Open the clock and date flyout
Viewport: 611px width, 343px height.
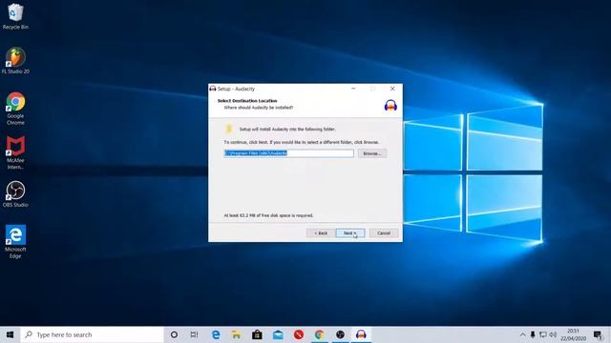tap(573, 334)
